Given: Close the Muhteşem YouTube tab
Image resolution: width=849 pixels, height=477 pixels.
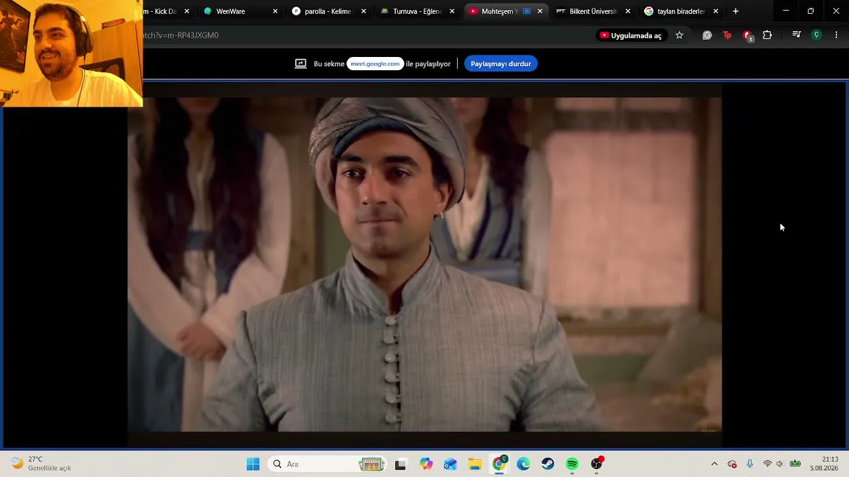Looking at the screenshot, I should point(540,11).
